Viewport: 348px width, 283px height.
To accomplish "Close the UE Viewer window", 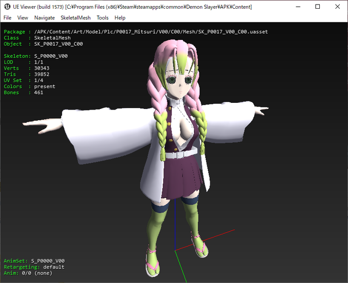I will click(x=337, y=7).
